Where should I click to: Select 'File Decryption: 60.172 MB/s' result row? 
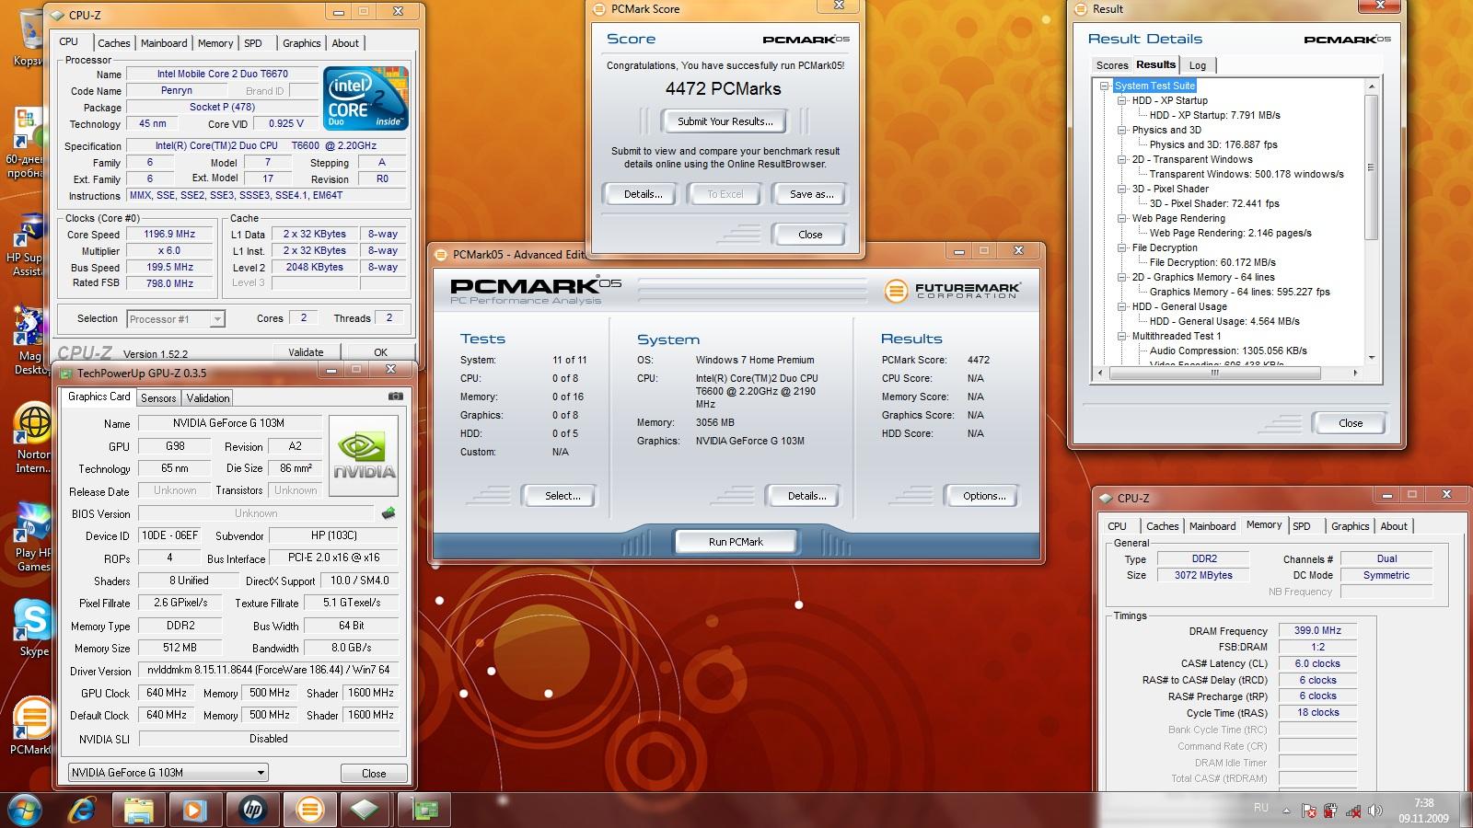coord(1212,262)
